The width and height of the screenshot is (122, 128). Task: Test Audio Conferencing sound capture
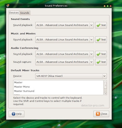click(x=101, y=62)
